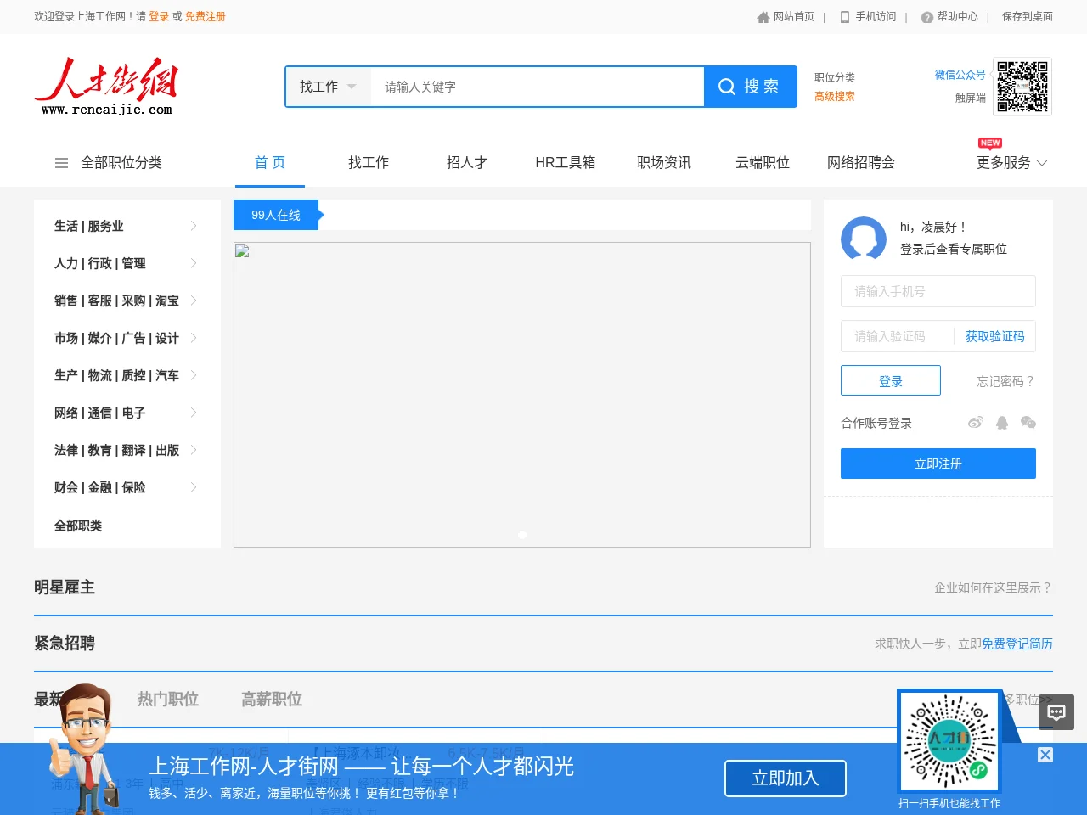Click the hamburger icon for 全部职位分类

(x=61, y=163)
